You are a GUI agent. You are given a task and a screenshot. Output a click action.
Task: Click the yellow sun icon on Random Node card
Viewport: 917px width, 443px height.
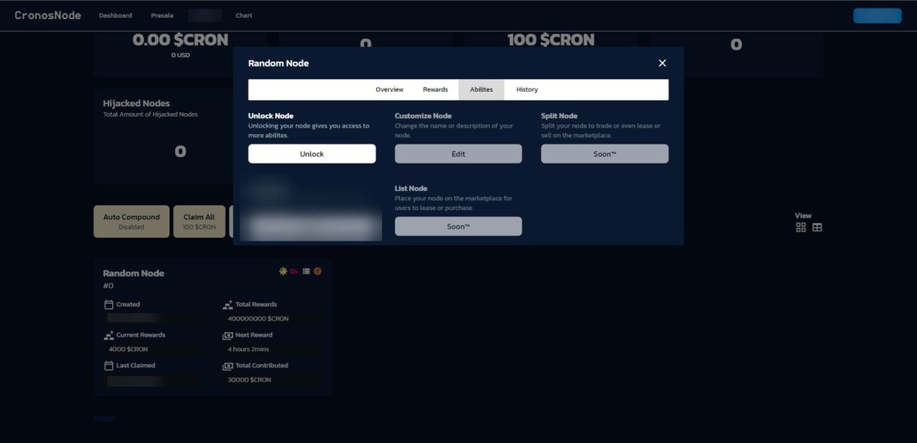[x=284, y=271]
